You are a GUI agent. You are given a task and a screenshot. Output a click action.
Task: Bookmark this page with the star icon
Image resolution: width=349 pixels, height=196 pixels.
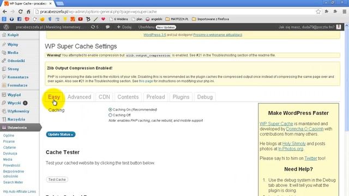[x=318, y=11]
